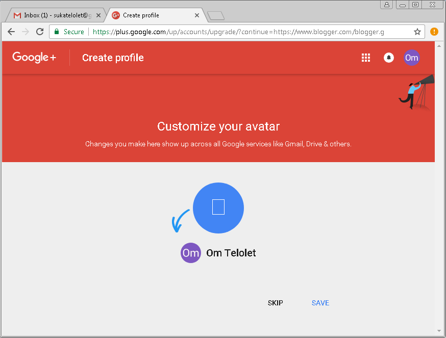Click the browser forward arrow

pyautogui.click(x=26, y=32)
